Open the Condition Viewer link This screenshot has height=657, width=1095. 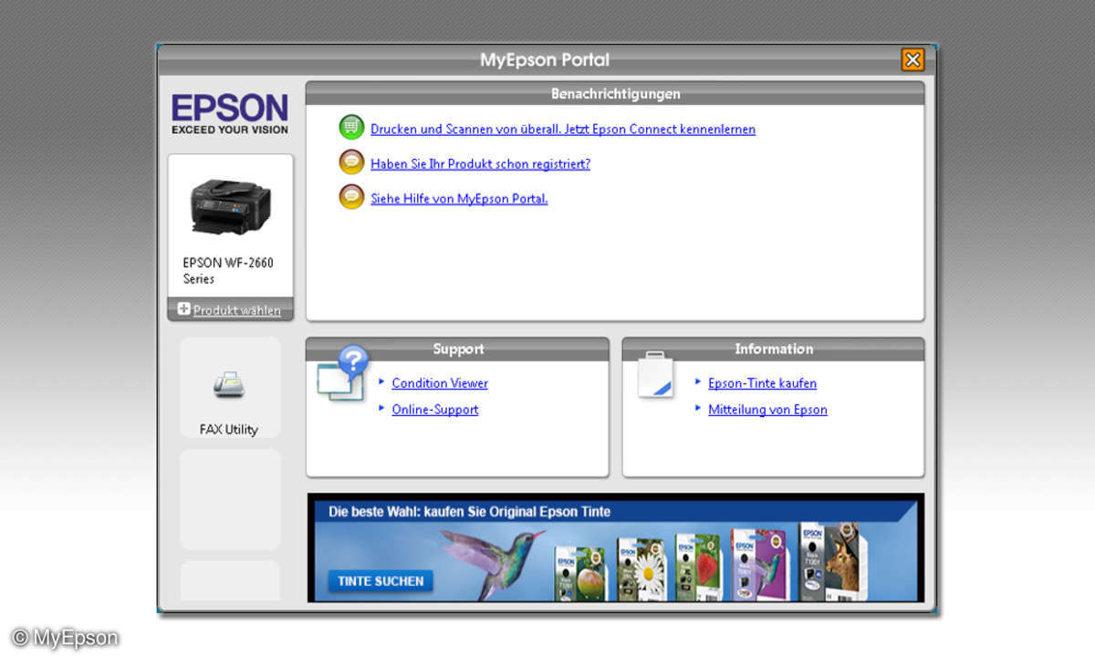[440, 383]
